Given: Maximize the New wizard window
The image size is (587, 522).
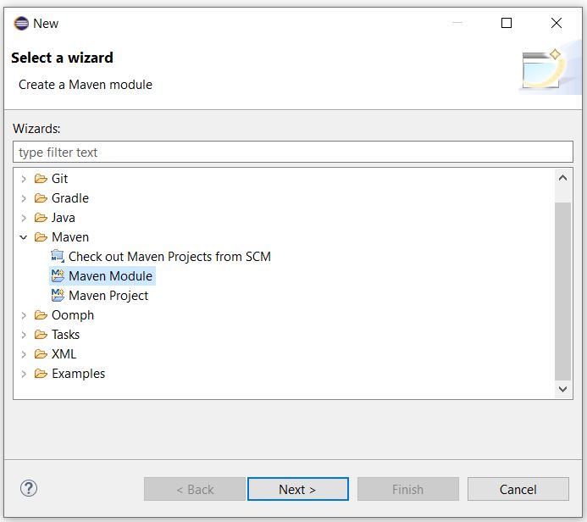Looking at the screenshot, I should (x=507, y=24).
